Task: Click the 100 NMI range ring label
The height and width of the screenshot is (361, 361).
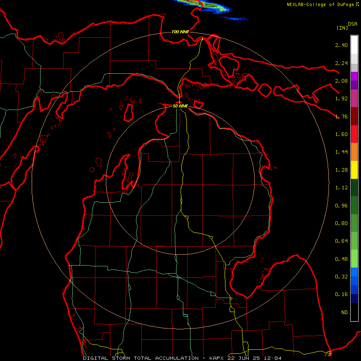Action: click(x=180, y=32)
